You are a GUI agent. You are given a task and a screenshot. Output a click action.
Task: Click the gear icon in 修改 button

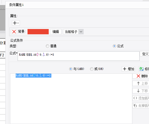tap(141, 69)
